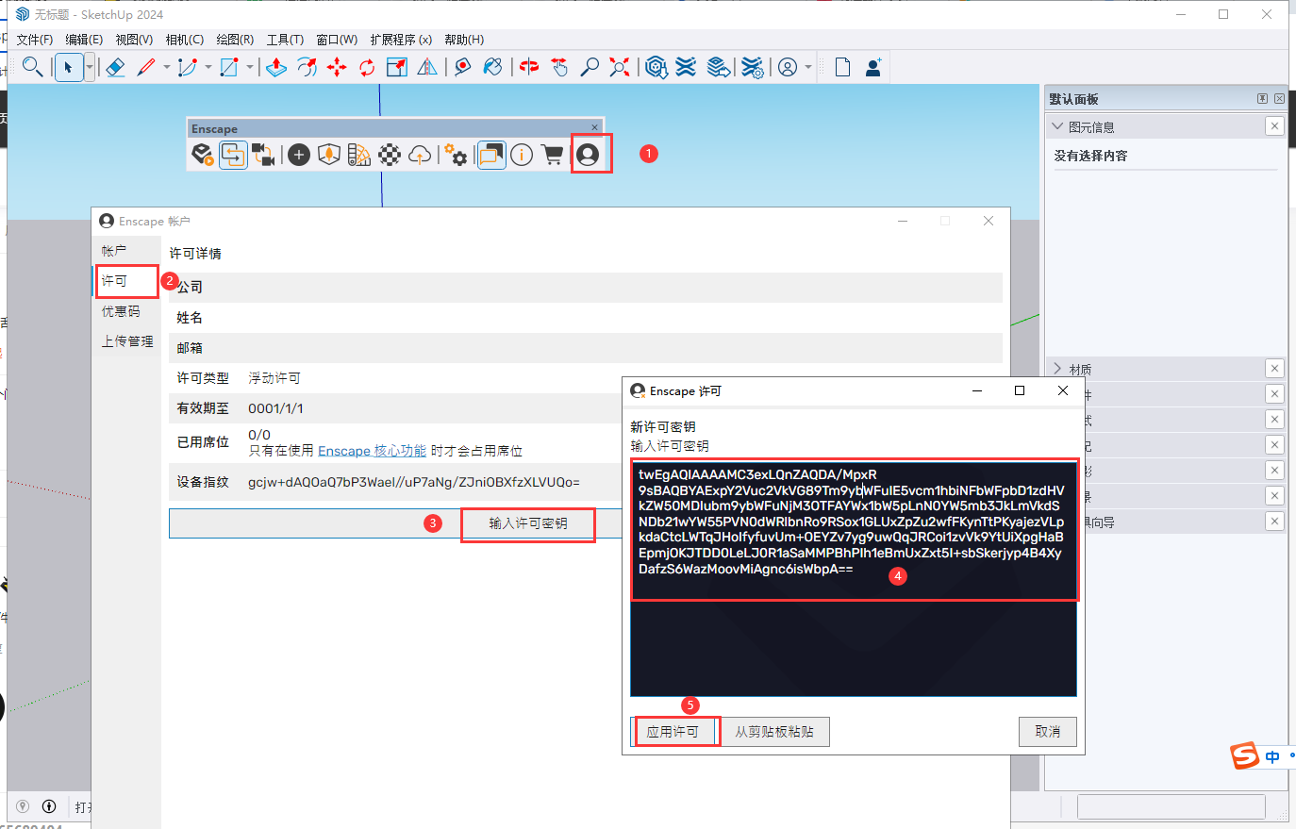Click 从剪贴板粘贴 button
This screenshot has height=829, width=1296.
coord(774,732)
